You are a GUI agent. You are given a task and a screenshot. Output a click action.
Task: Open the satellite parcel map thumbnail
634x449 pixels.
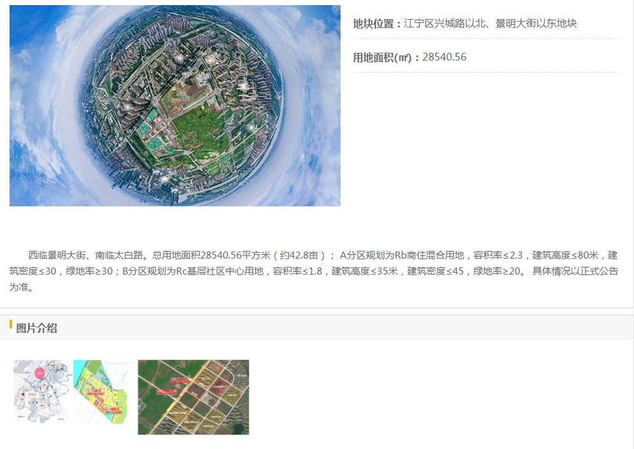pos(194,397)
